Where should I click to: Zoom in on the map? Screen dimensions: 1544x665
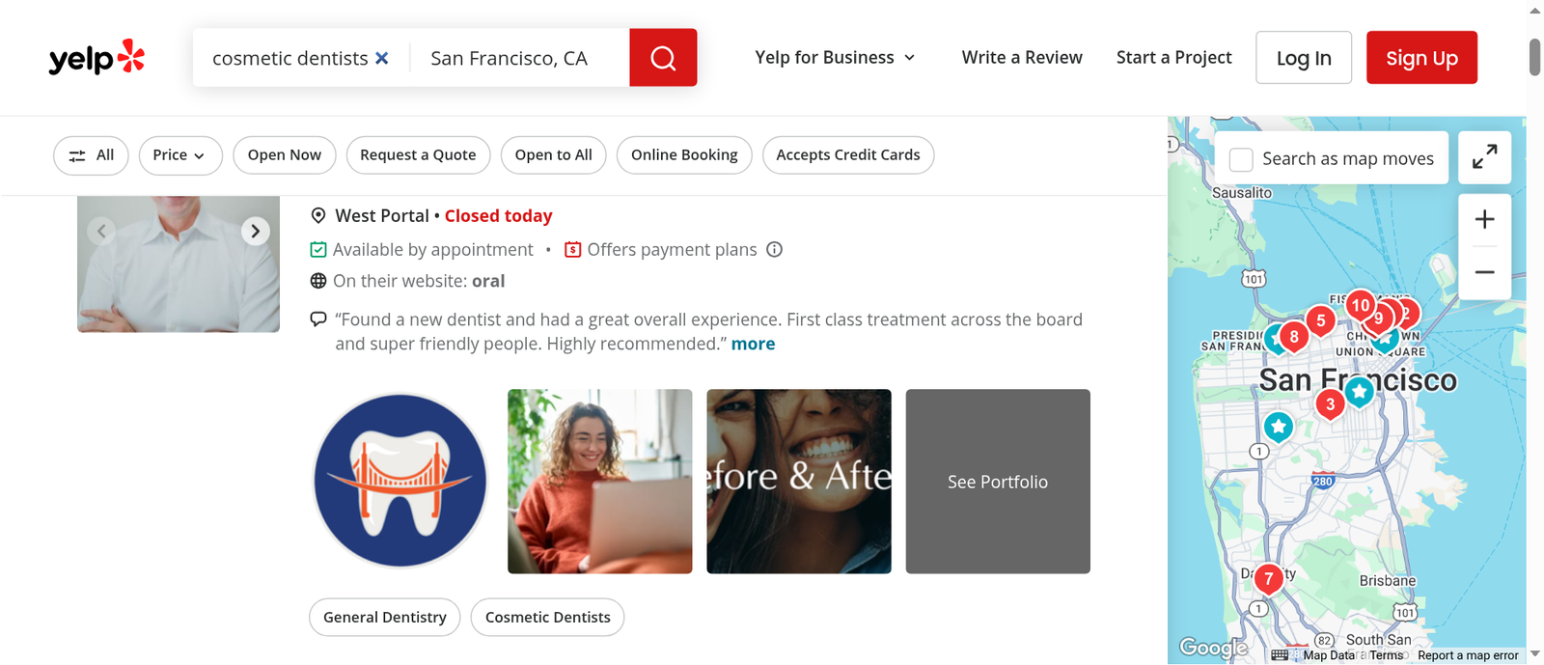coord(1484,220)
